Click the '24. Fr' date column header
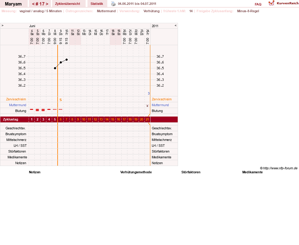The image size is (299, 245). (148, 32)
